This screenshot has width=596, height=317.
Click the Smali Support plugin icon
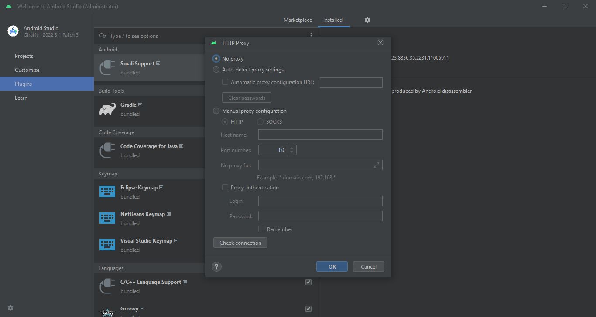coord(107,67)
